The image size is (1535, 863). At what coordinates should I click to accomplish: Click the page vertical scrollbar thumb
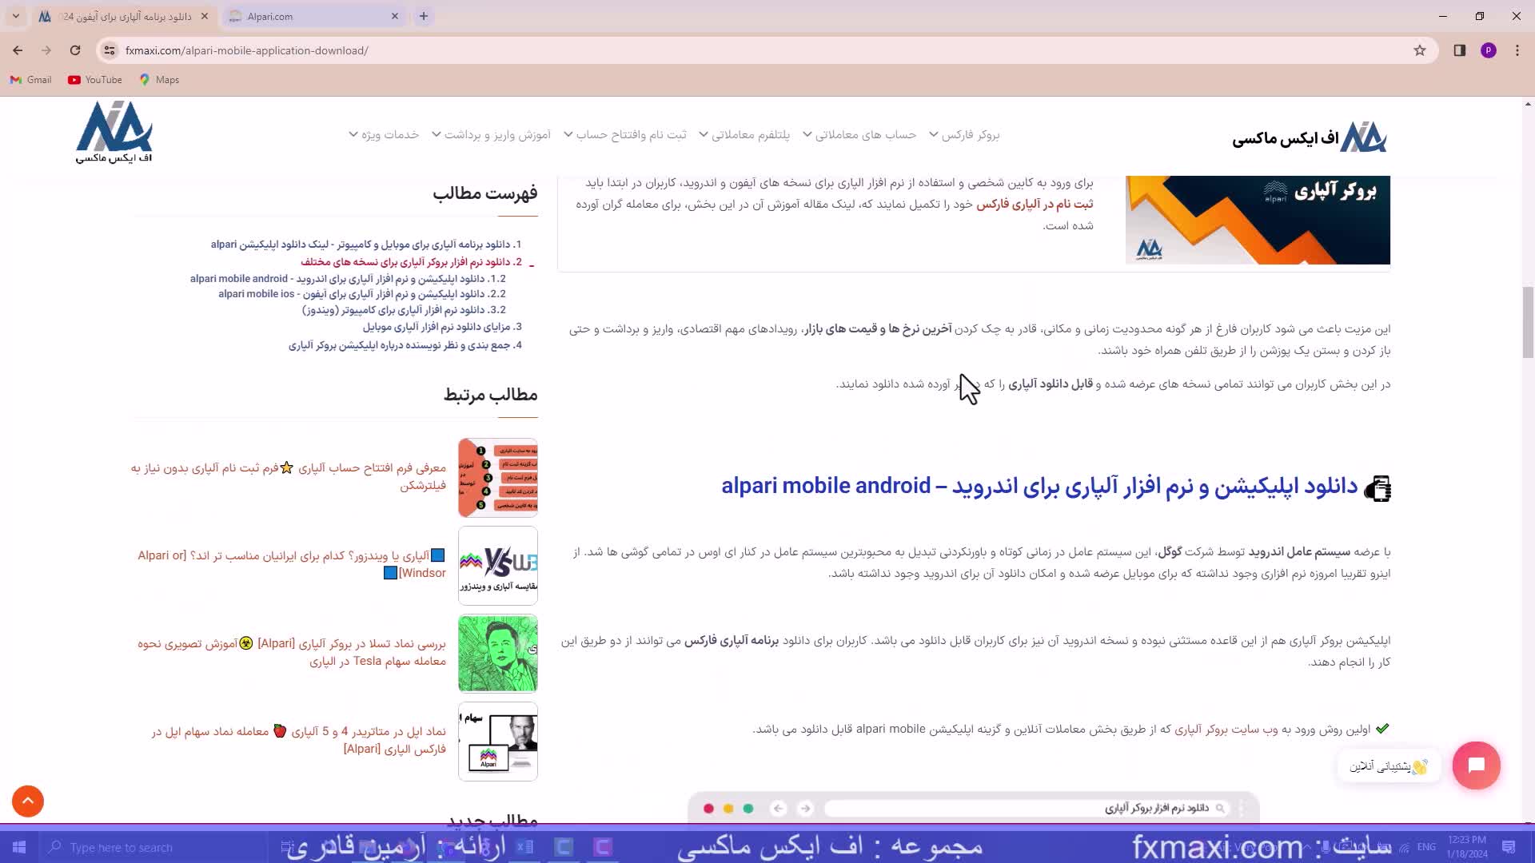(1528, 322)
